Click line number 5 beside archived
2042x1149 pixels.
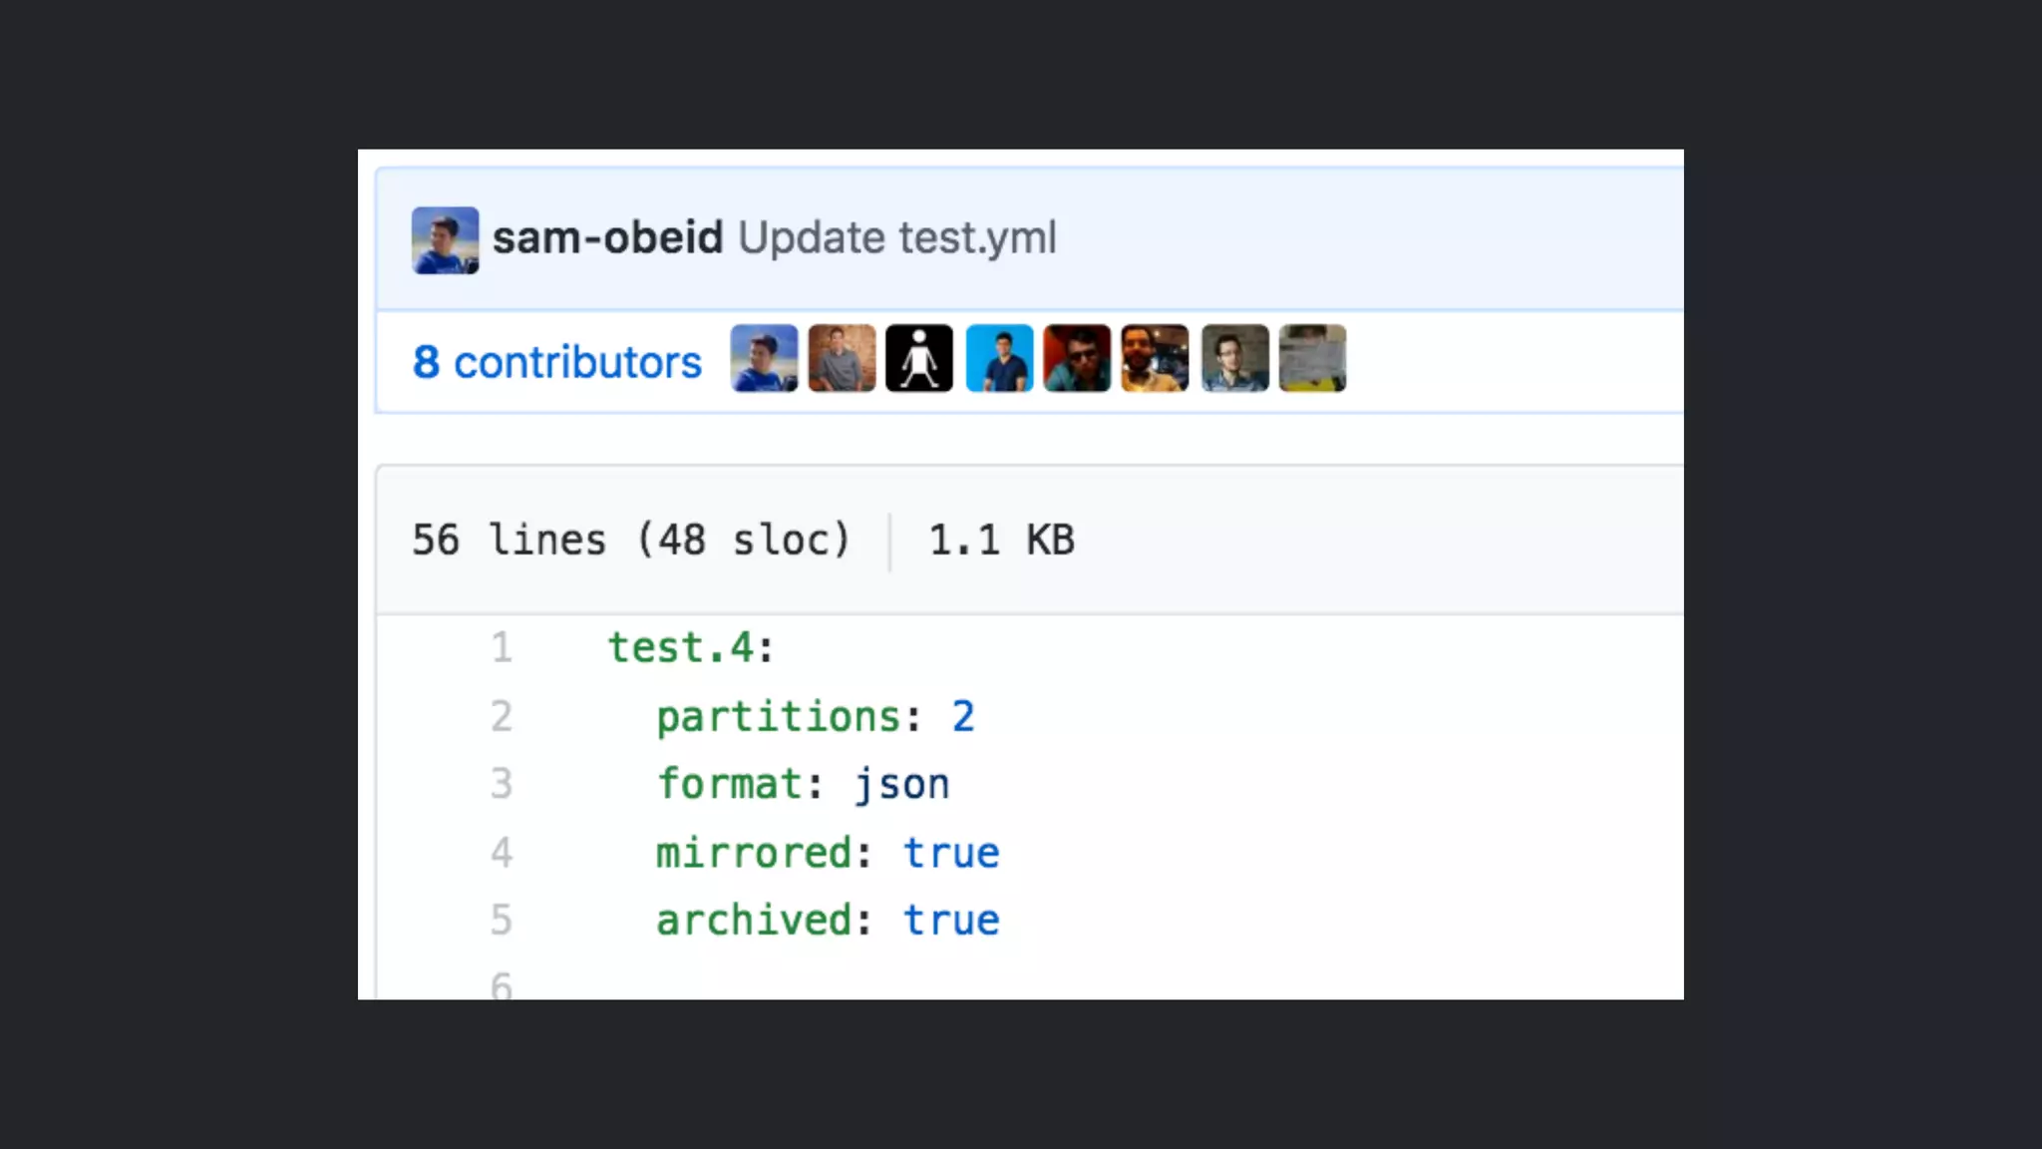(x=502, y=921)
